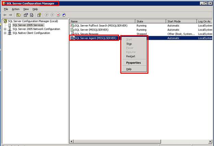The height and width of the screenshot is (146, 214).
Task: Select SQL Server (MSSQLSERVER) row name
Action: coord(92,30)
